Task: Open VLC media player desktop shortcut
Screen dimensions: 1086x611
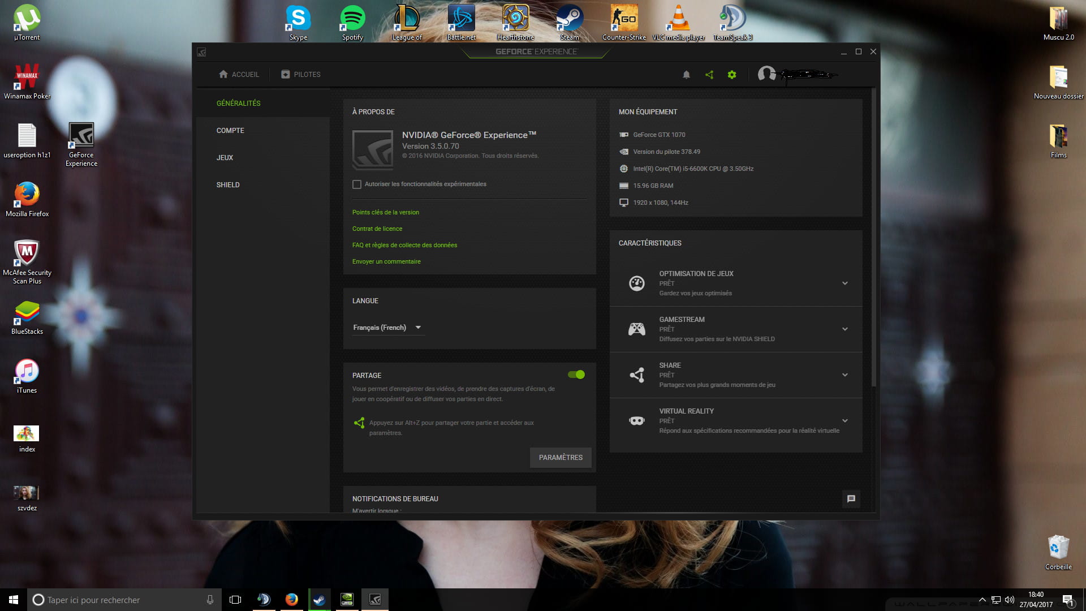Action: [679, 23]
